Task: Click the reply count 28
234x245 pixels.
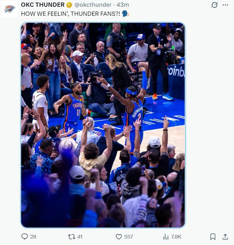Action: 33,237
